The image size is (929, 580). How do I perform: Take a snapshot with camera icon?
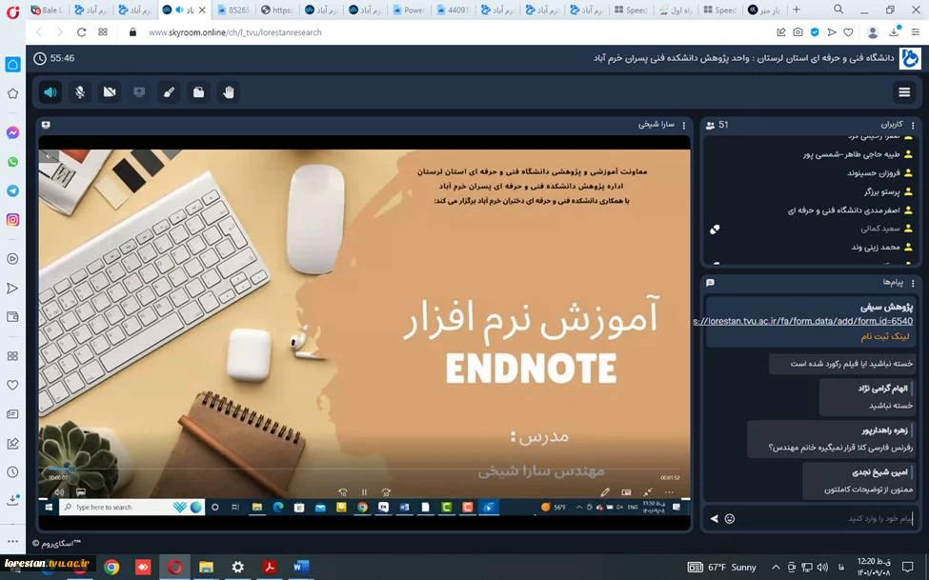798,32
